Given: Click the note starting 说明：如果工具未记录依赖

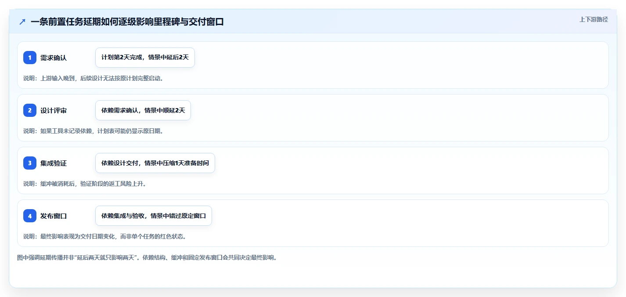Looking at the screenshot, I should click(x=93, y=131).
